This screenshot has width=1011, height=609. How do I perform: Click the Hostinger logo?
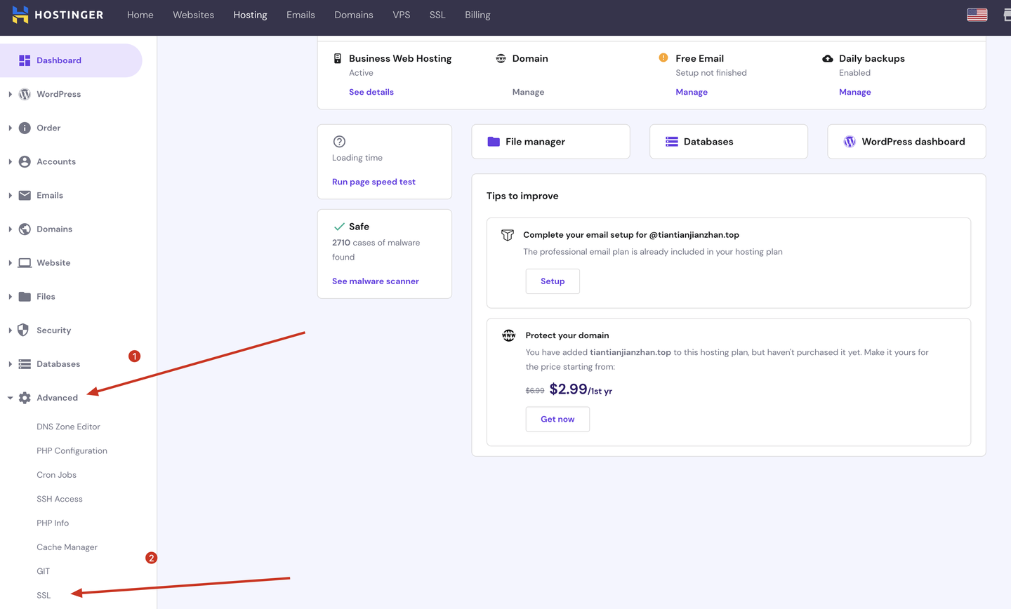tap(58, 15)
